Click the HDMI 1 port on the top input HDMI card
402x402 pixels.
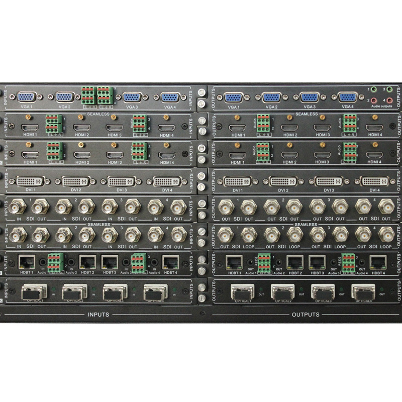point(30,128)
